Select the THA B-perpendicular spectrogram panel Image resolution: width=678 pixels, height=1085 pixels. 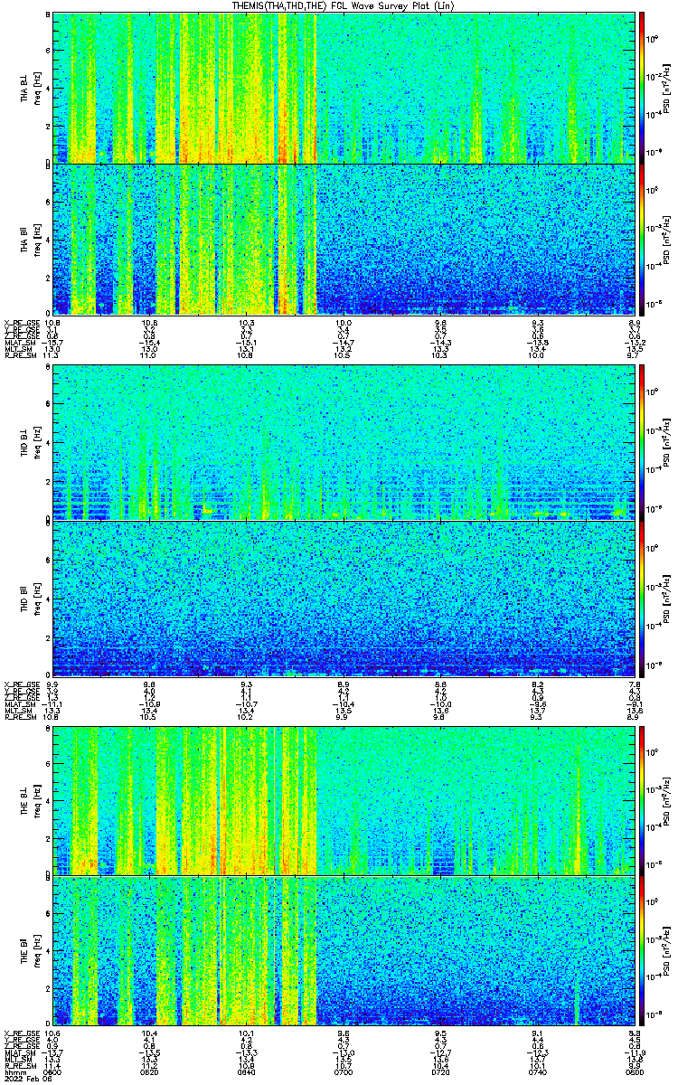pos(343,89)
